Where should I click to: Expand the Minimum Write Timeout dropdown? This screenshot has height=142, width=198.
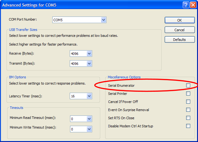tap(89, 129)
